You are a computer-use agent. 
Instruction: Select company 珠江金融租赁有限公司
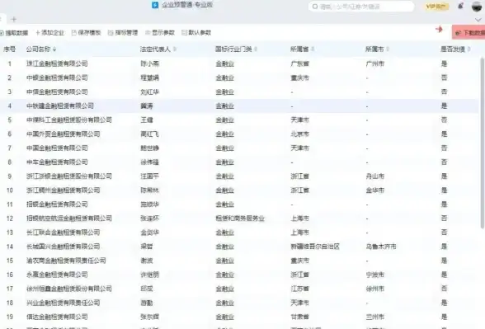[57, 63]
